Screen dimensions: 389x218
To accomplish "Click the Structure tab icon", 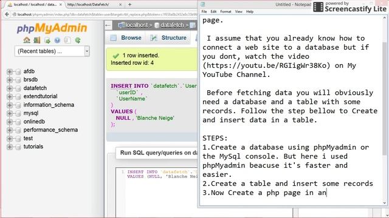I will [x=154, y=38].
